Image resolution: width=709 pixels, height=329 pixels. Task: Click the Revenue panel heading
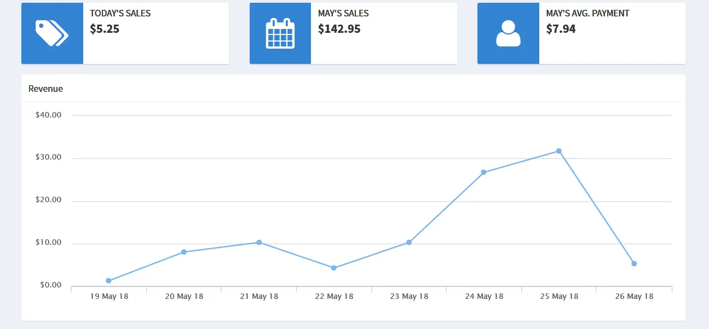[x=45, y=89]
